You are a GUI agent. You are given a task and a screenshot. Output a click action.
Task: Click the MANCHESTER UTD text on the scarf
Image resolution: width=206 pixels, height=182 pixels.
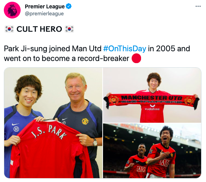point(152,98)
